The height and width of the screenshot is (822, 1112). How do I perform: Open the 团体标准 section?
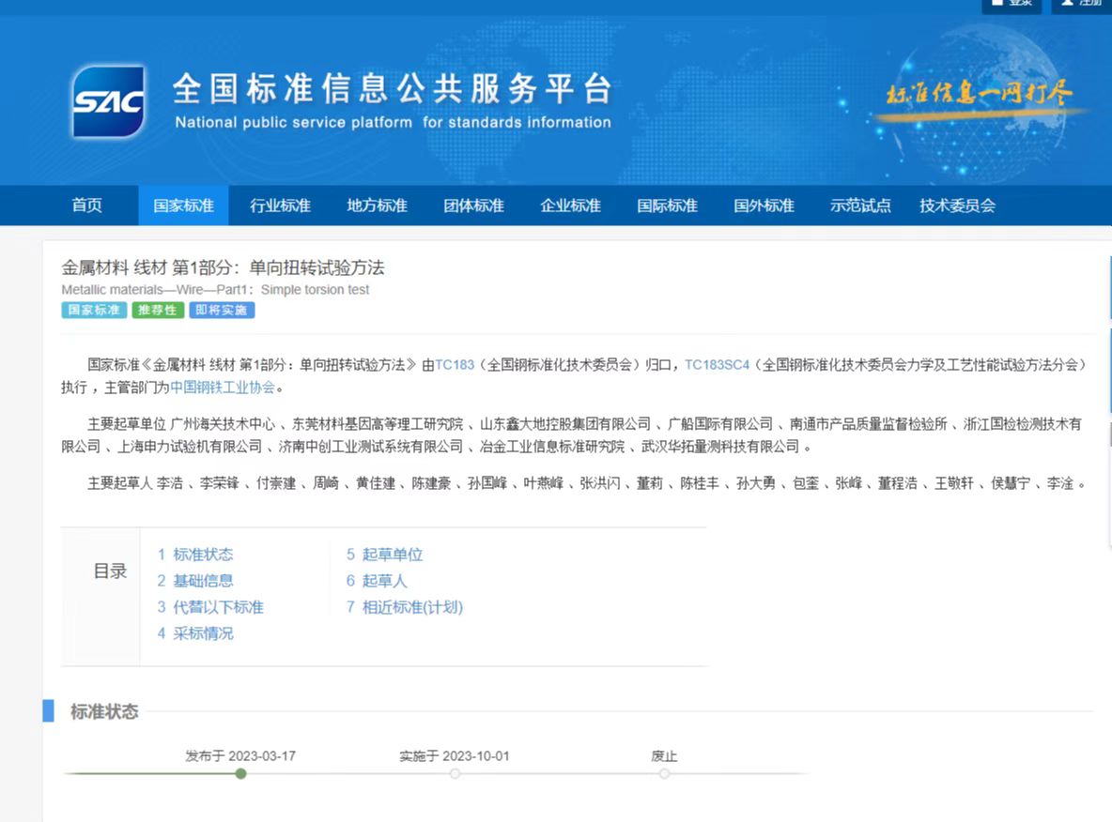click(x=472, y=205)
